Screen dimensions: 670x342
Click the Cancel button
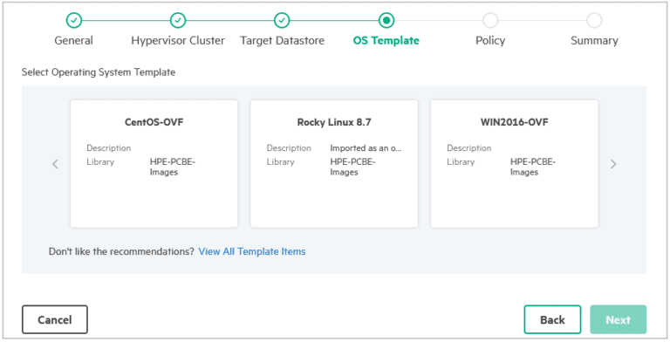[x=55, y=320]
